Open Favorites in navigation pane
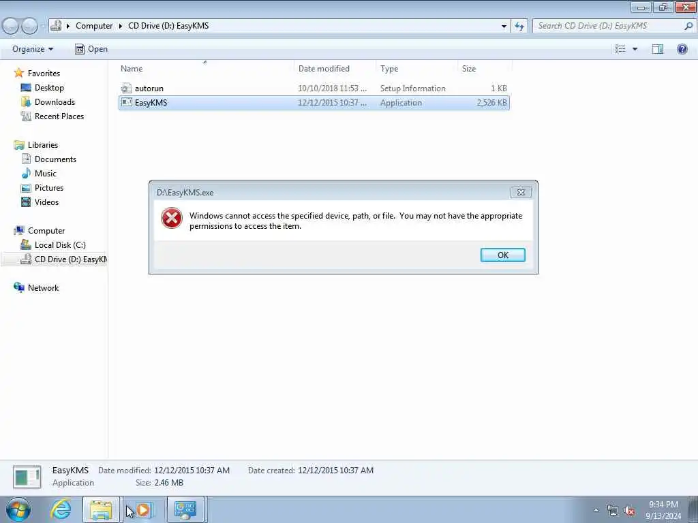This screenshot has height=523, width=698. [x=44, y=74]
